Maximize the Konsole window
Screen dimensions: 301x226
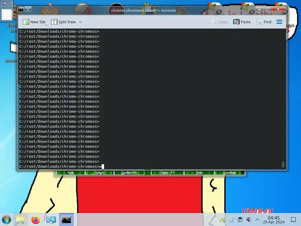click(x=267, y=9)
